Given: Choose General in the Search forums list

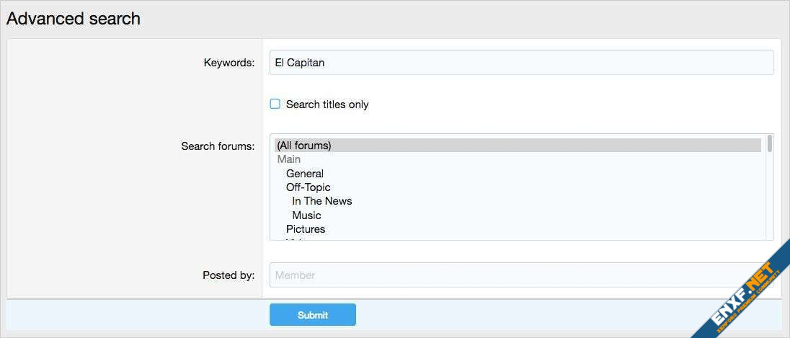Looking at the screenshot, I should click(305, 174).
